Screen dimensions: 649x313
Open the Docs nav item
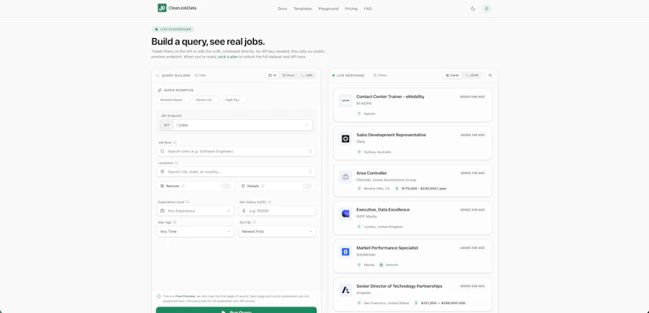(282, 9)
